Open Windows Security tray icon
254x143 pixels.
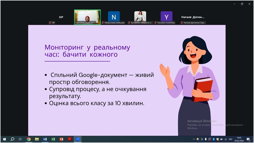click(218, 139)
